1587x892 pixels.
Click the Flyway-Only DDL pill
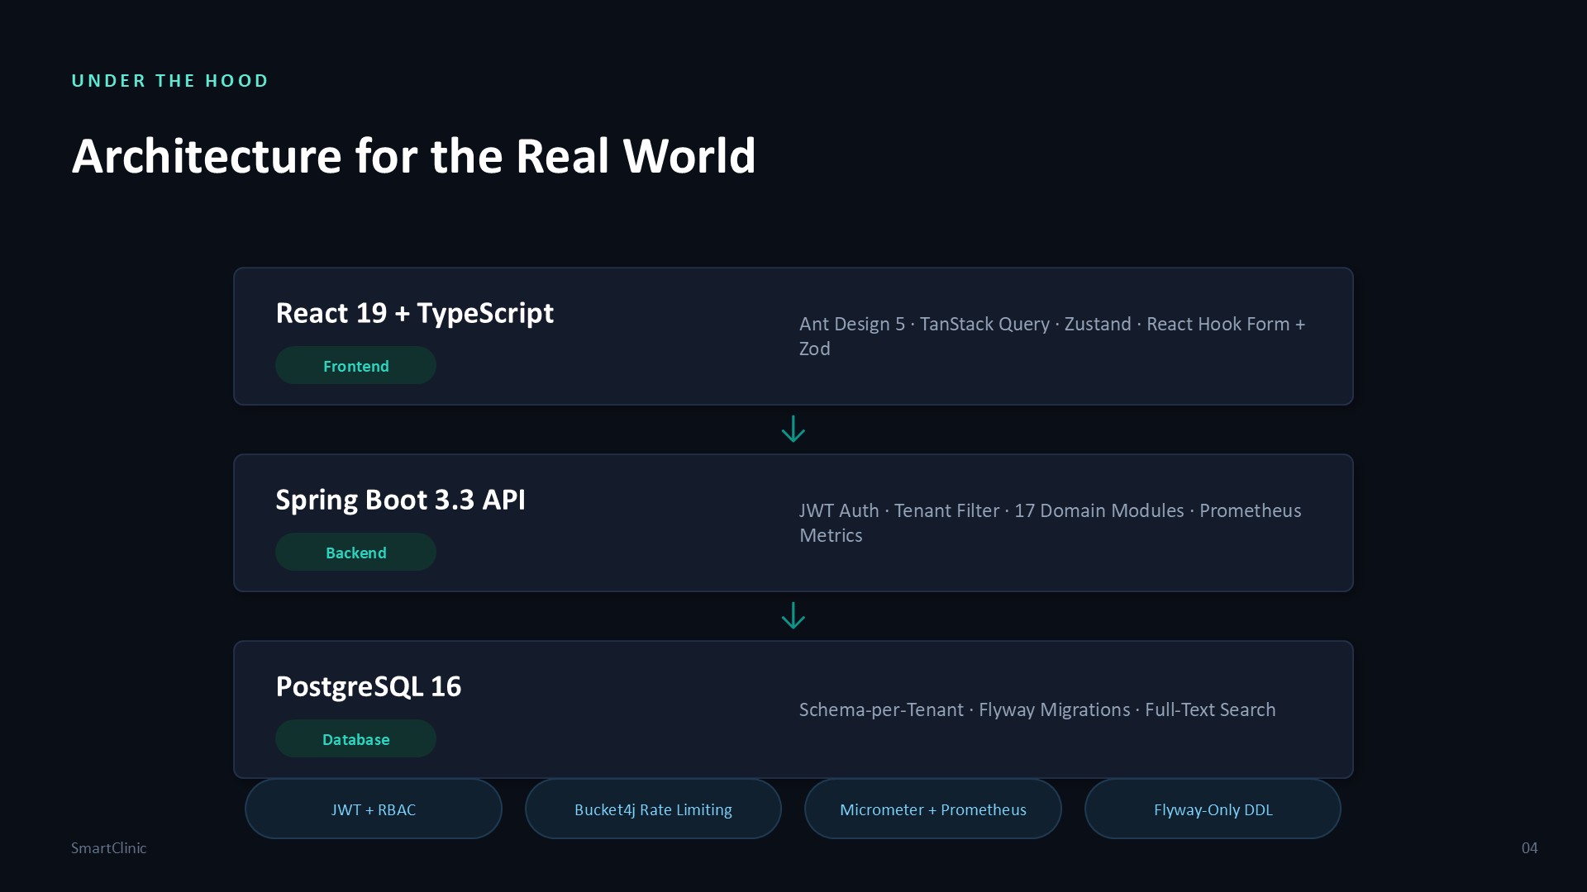(x=1213, y=809)
